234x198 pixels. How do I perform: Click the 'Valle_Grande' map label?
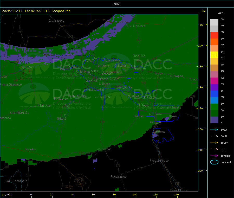[x=77, y=96]
